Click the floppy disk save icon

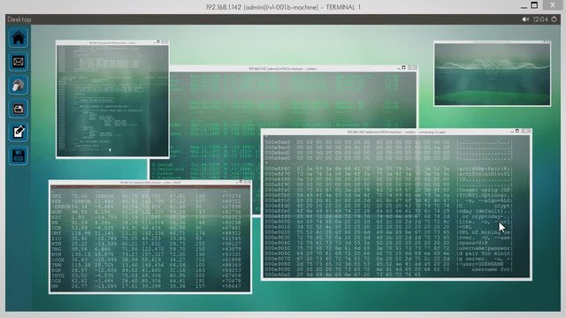pyautogui.click(x=18, y=155)
